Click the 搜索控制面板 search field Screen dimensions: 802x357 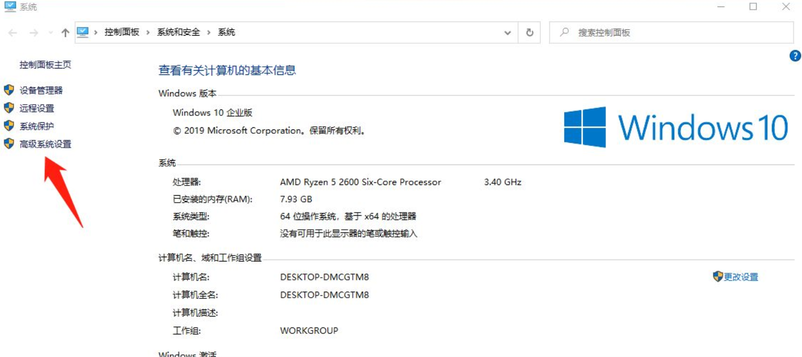671,32
